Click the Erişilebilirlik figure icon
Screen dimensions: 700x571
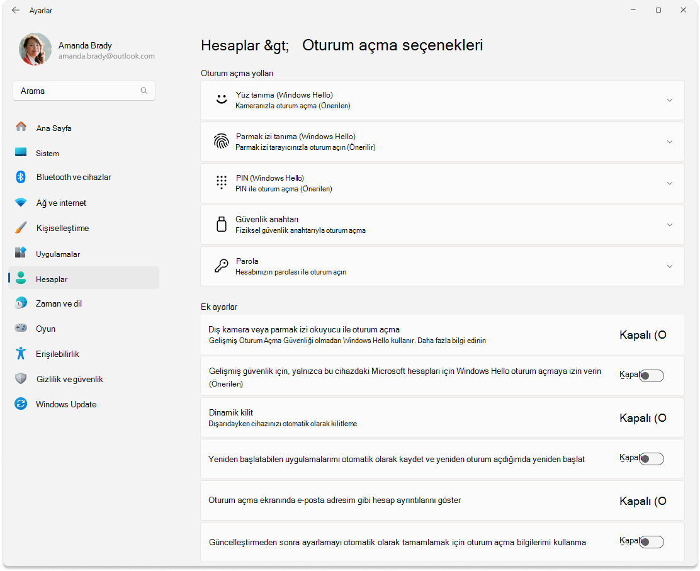21,353
